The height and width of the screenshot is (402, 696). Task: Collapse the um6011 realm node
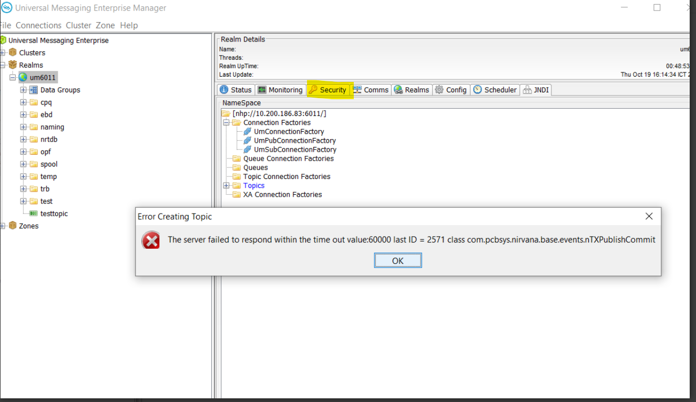[13, 78]
